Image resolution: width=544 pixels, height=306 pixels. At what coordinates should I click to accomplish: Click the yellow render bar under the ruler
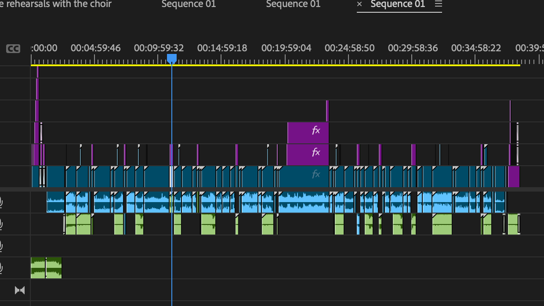click(x=276, y=65)
